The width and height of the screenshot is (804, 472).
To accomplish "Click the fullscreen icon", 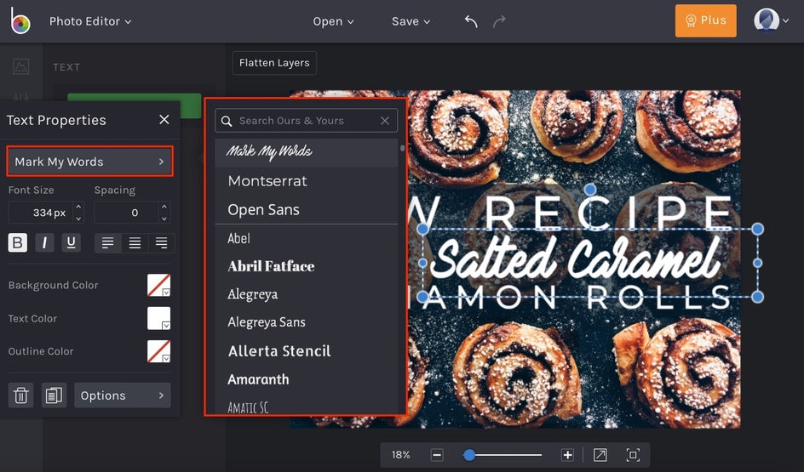I will [633, 455].
